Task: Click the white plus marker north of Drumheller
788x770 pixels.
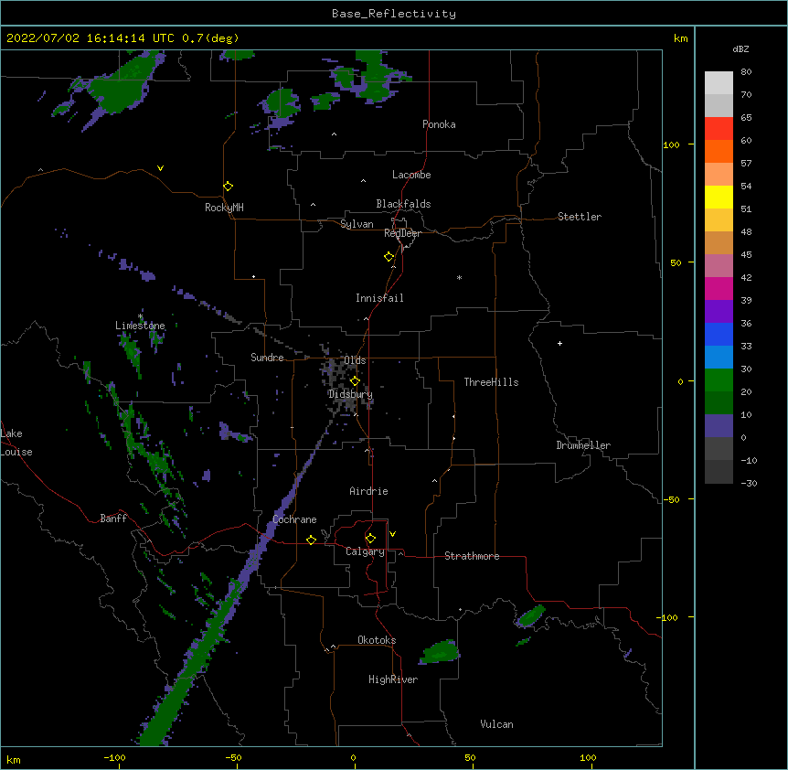Action: (559, 343)
